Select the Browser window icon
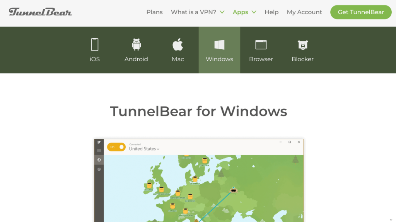Viewport: 396px width, 222px height. tap(261, 45)
